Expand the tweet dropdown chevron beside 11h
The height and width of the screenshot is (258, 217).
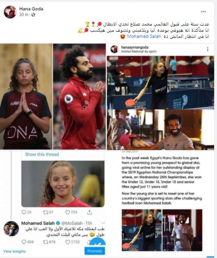click(x=103, y=223)
